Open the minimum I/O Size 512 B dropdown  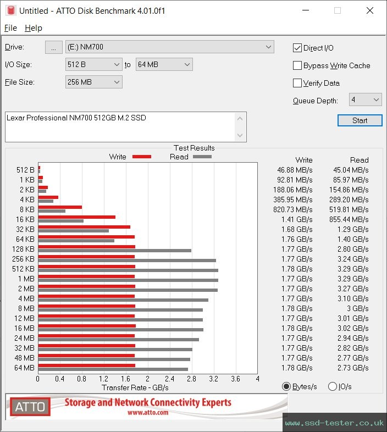93,64
